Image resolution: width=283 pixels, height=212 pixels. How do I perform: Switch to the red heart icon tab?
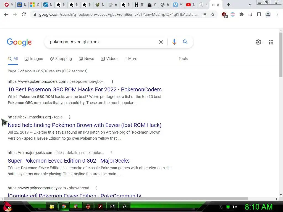pos(8,5)
